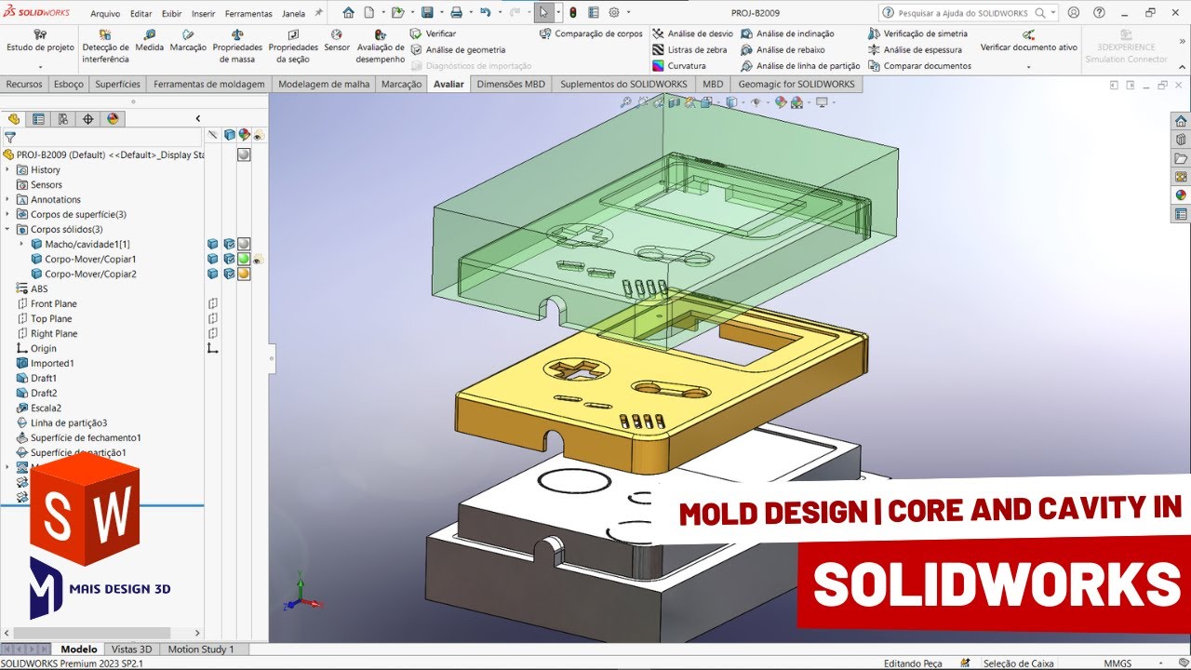
Task: Switch to the PropertyManager tab icon
Action: click(38, 119)
